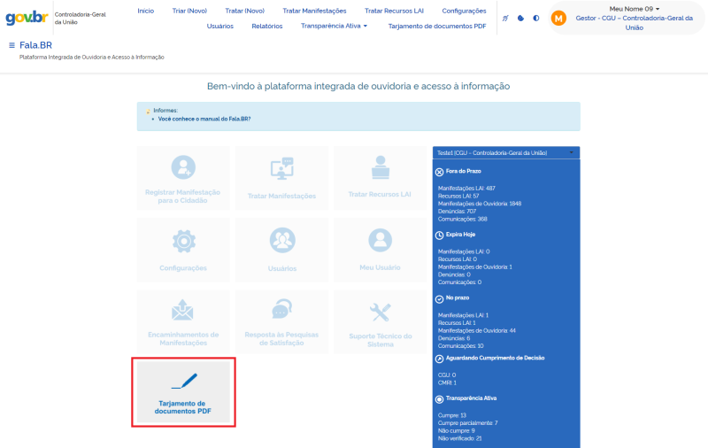Click 'Comunicações: 10' entry
Screen dimensions: 708x448
click(x=460, y=346)
